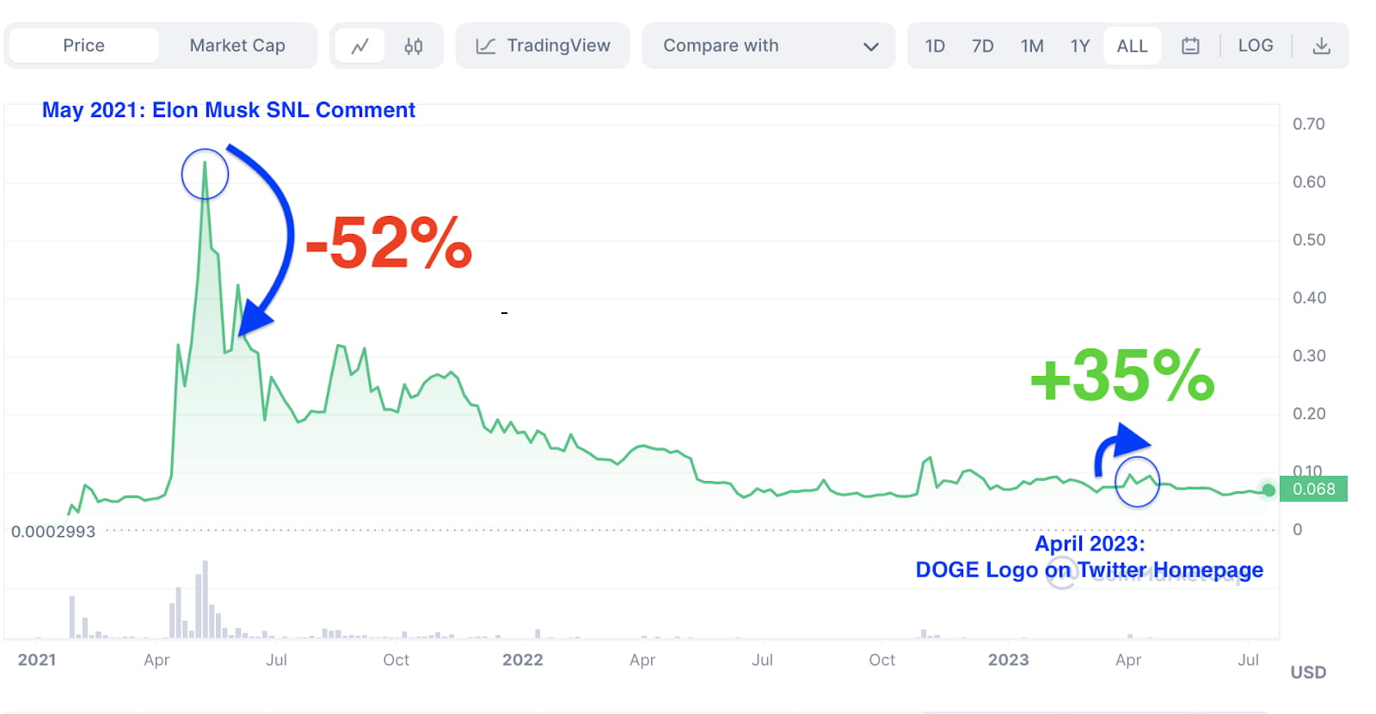Image resolution: width=1376 pixels, height=714 pixels.
Task: Open the TradingView chart view
Action: pos(543,46)
